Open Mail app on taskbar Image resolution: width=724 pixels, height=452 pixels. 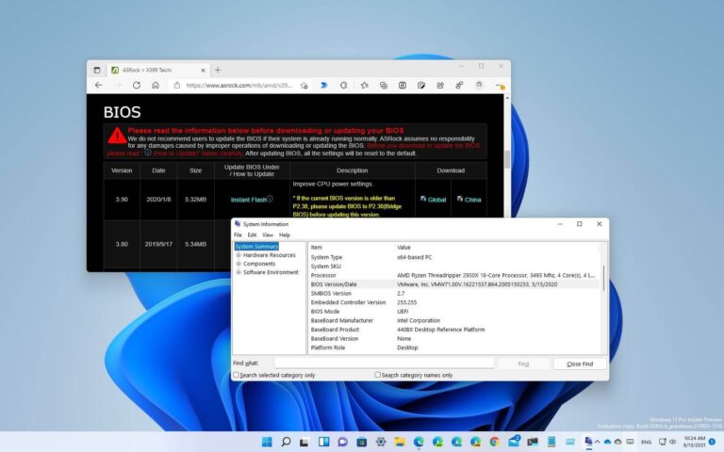[514, 442]
